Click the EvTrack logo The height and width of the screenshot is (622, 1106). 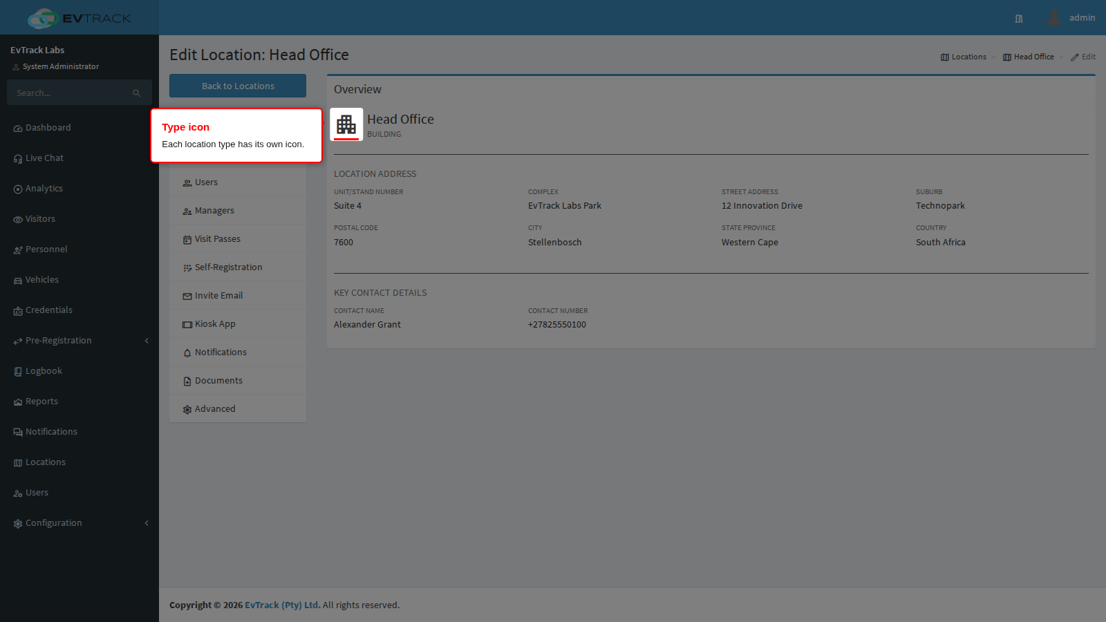(79, 18)
